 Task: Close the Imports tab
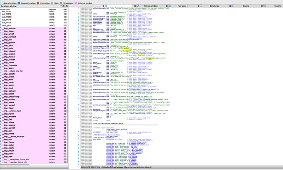tap(262, 6)
